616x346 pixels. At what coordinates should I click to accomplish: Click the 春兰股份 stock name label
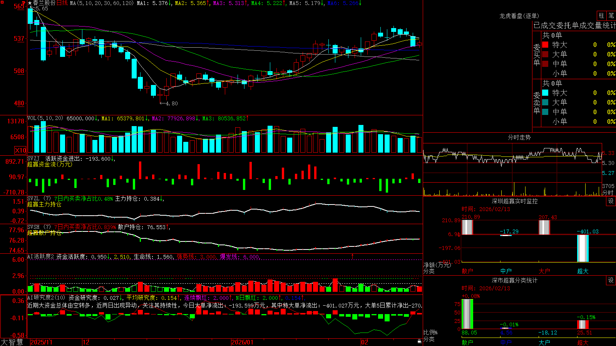[44, 3]
